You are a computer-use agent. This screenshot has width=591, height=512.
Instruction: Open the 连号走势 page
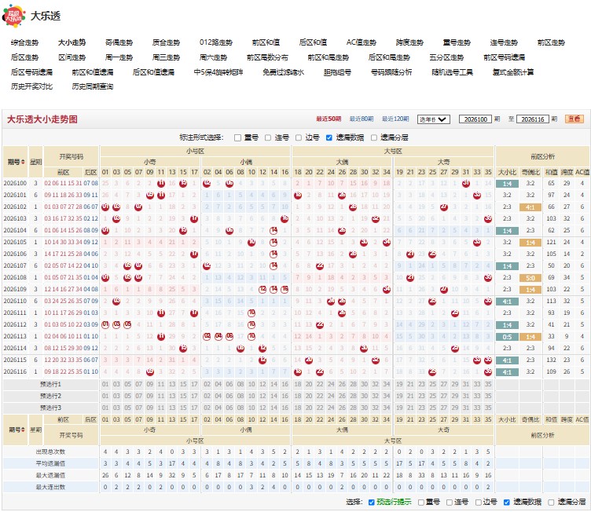(x=504, y=42)
